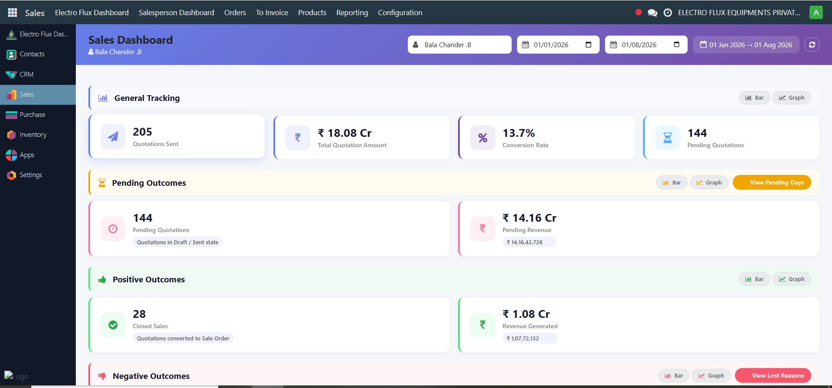Image resolution: width=832 pixels, height=388 pixels.
Task: Open user avatar 'A' menu
Action: (816, 12)
